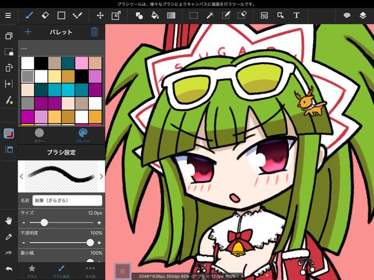Viewport: 374px width, 280px height.
Task: Select the Transform tool
Action: point(116,15)
